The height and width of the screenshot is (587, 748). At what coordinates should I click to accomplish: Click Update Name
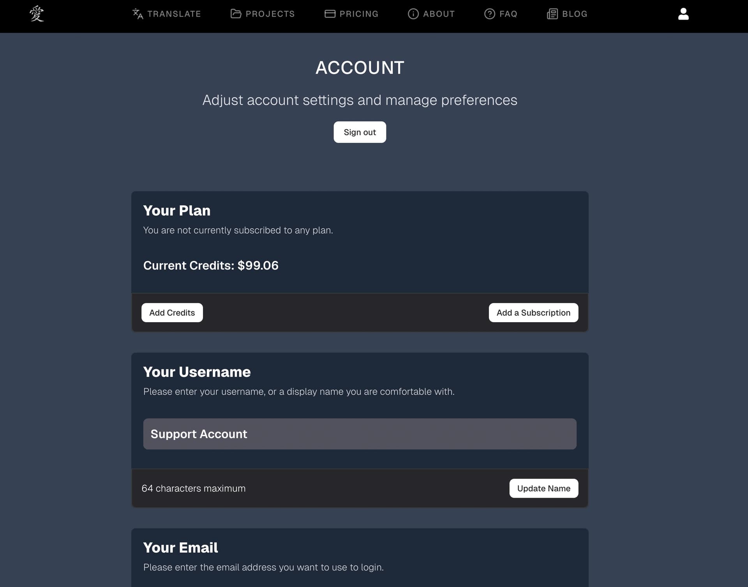coord(543,488)
